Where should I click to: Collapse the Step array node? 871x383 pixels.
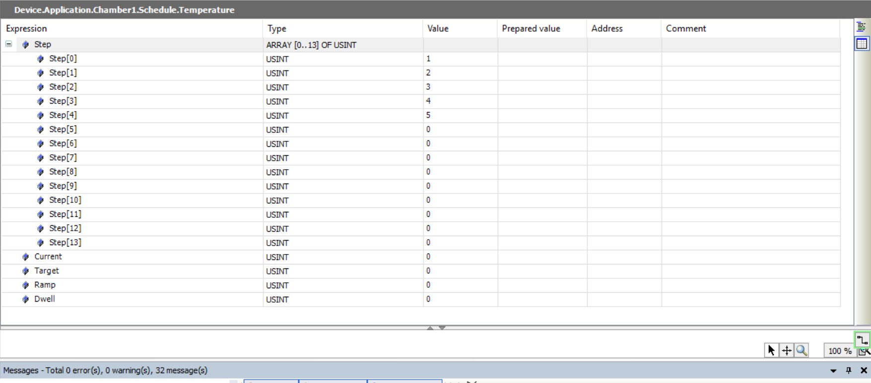click(x=8, y=44)
